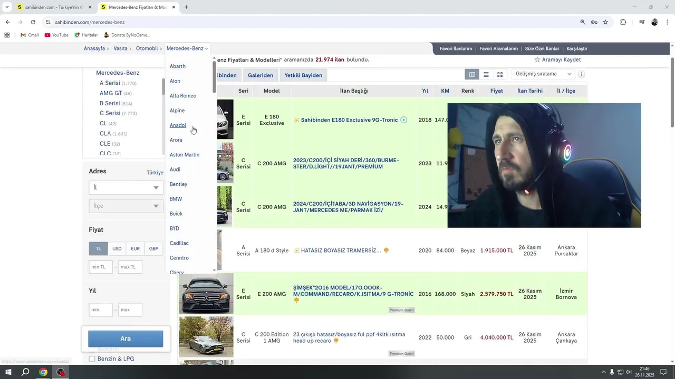
Task: Open the password manager key icon
Action: 594,22
